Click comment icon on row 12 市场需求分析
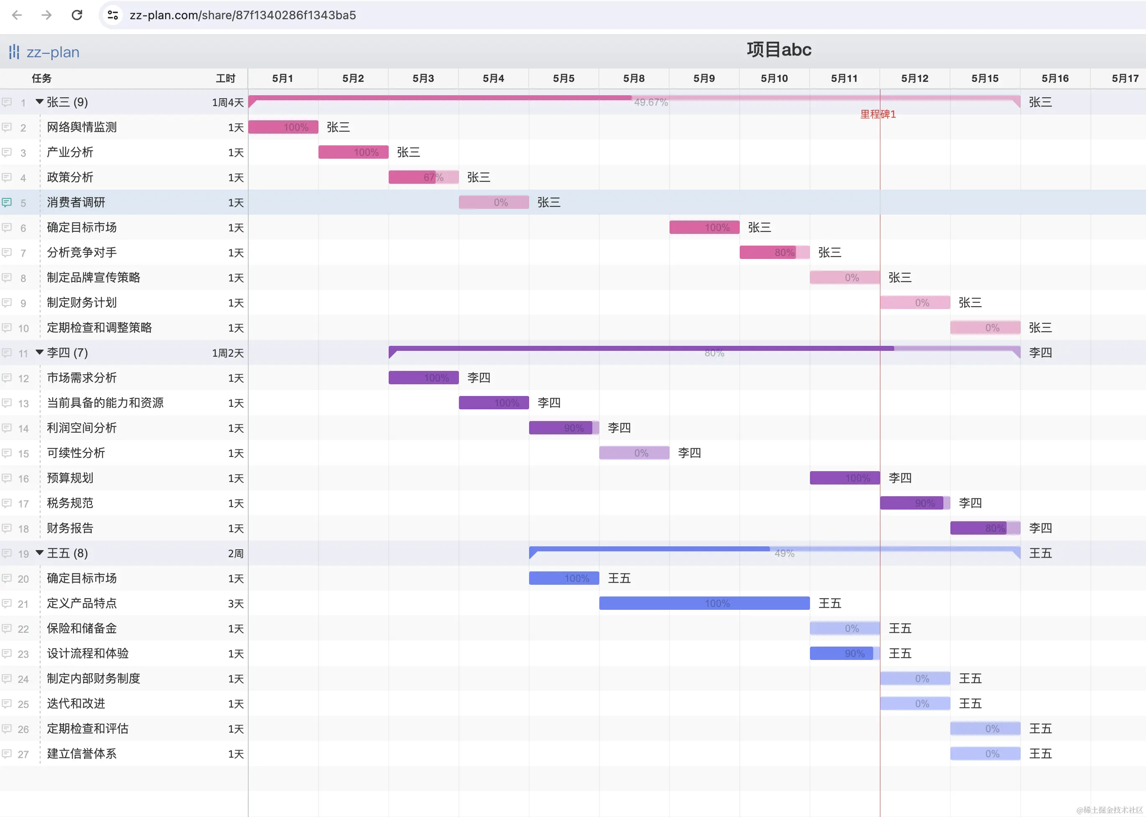 click(7, 378)
